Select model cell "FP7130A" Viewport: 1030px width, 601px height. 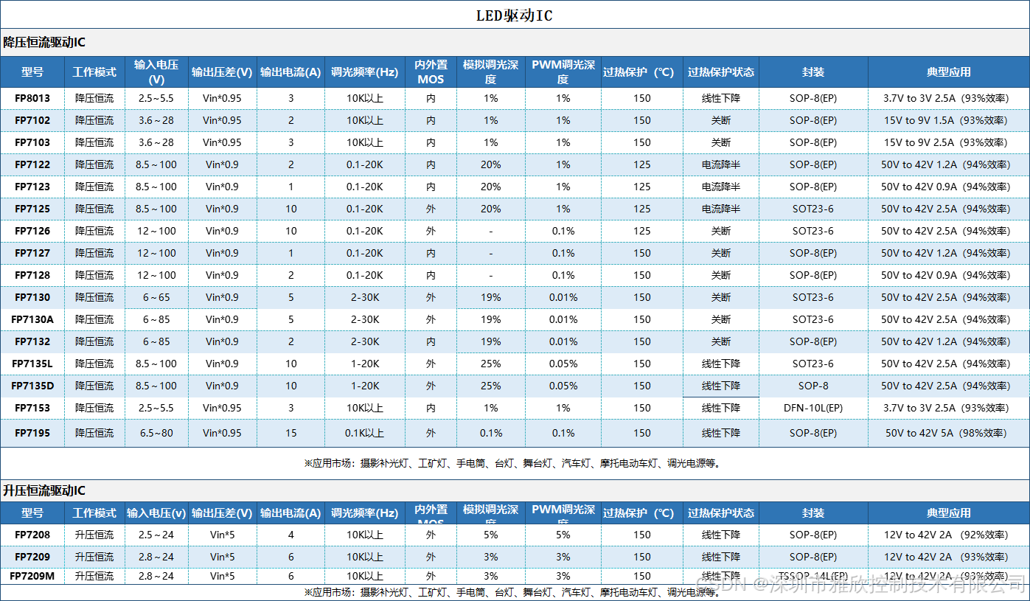(32, 319)
